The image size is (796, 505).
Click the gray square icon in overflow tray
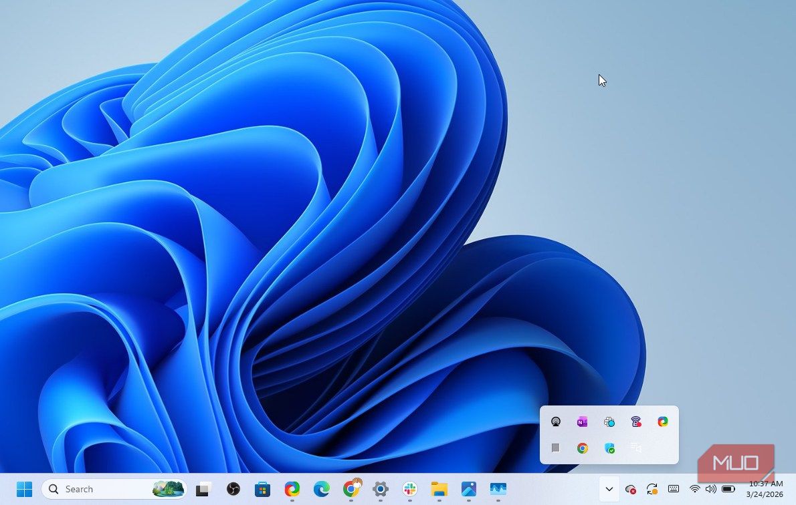tap(556, 448)
